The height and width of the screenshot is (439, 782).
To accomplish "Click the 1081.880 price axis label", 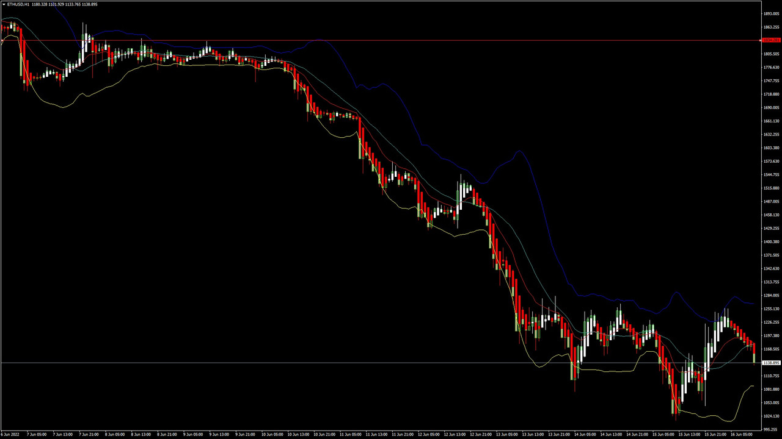I will pos(771,389).
